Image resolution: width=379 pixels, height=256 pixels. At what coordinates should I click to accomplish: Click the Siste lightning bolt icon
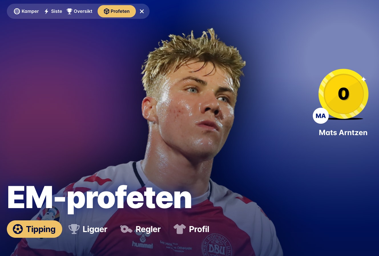47,11
